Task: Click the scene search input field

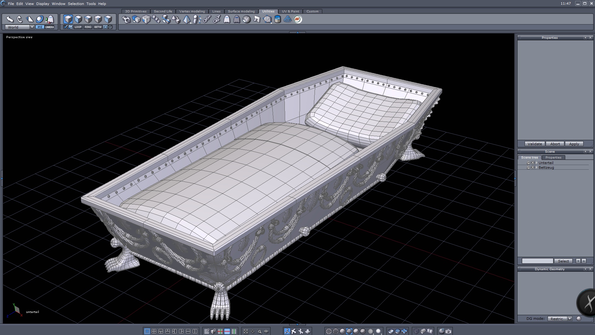Action: coord(537,261)
